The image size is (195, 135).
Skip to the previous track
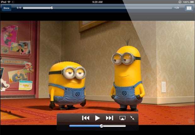tap(86, 118)
